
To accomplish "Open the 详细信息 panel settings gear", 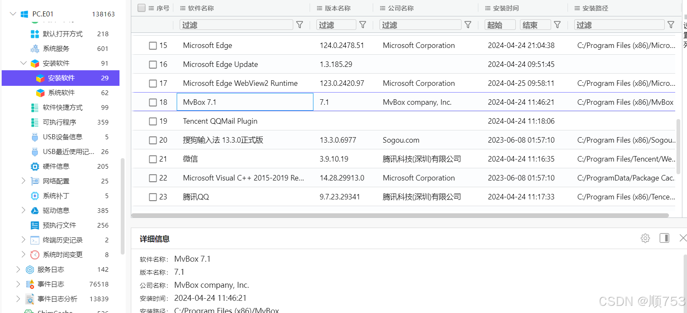I will tap(645, 238).
